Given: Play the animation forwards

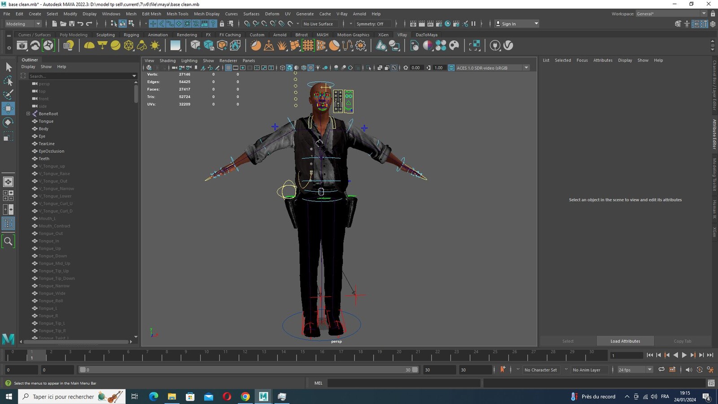Looking at the screenshot, I should click(684, 355).
